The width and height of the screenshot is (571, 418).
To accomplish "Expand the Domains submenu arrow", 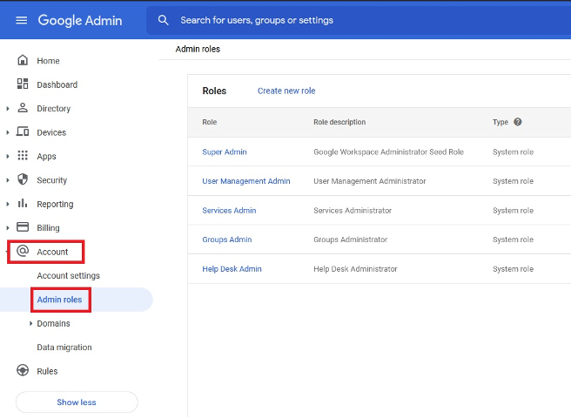I will [x=30, y=323].
